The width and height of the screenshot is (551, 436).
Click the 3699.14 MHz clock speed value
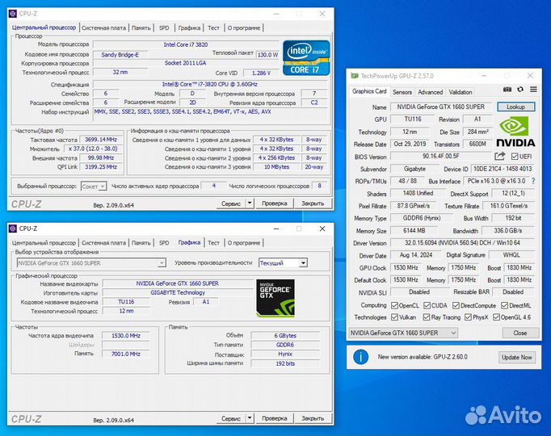tap(101, 140)
